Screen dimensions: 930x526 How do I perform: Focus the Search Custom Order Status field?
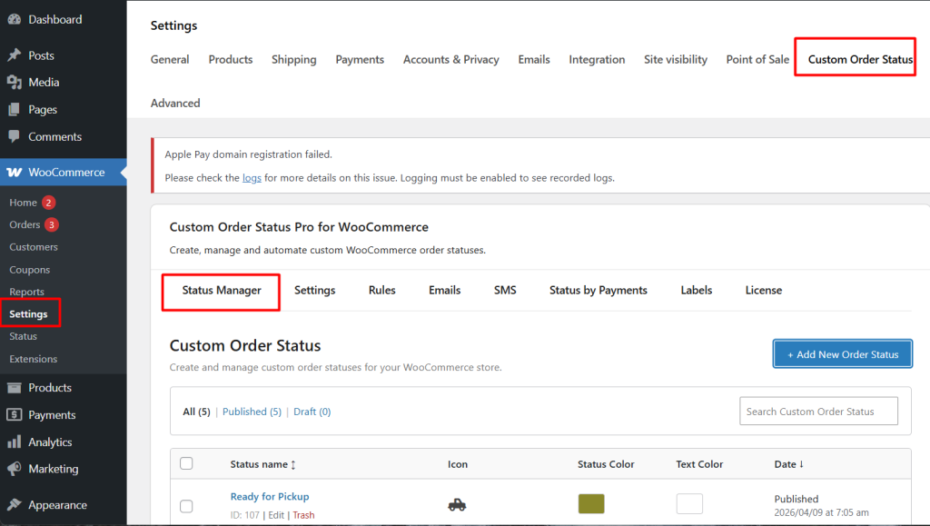pos(818,412)
